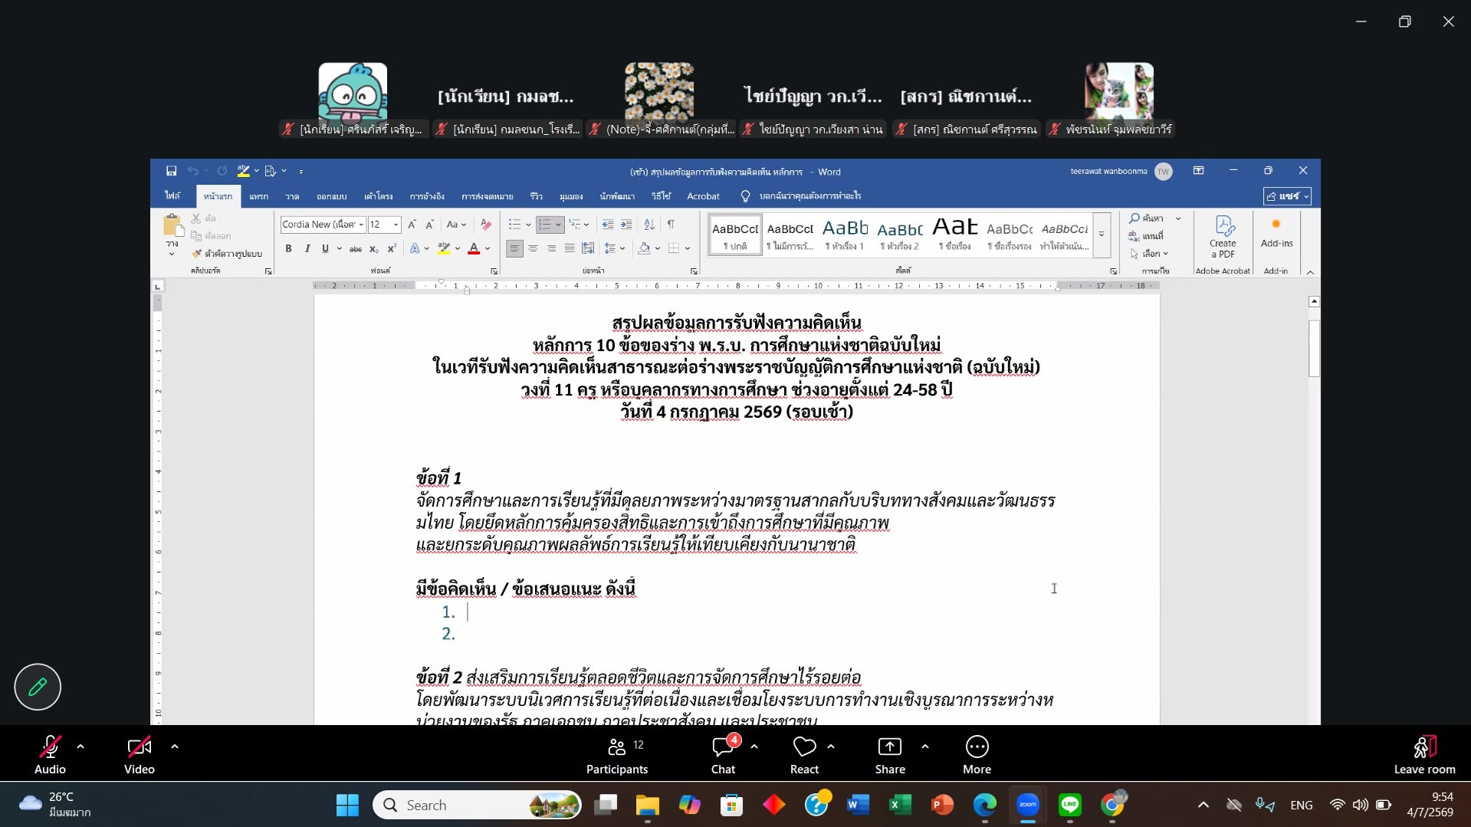Toggle Italic formatting in Word ribbon
1471x827 pixels.
[x=307, y=248]
